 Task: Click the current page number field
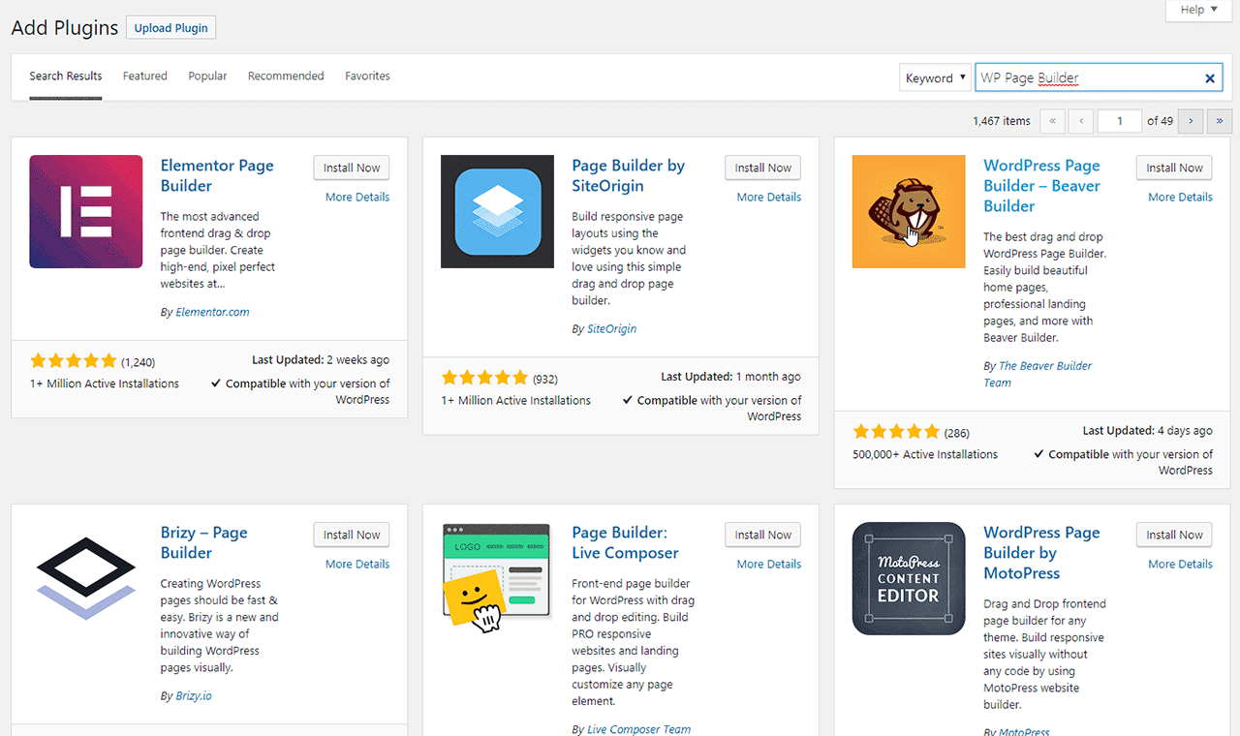tap(1120, 121)
